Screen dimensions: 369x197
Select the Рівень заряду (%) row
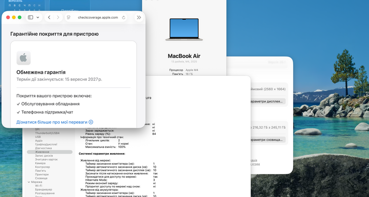120,134
